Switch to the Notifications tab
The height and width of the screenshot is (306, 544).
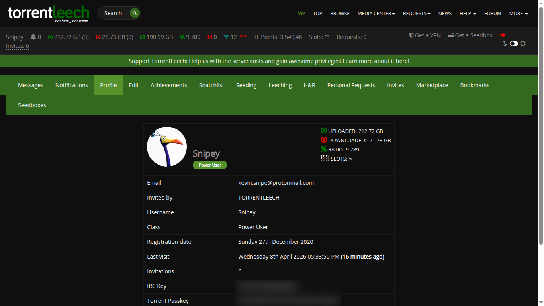[x=72, y=85]
